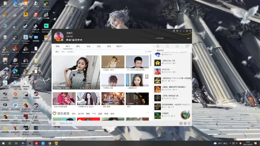Click the 【游戏公会】 channel link in YY's bottom bar
This screenshot has width=260, height=146.
click(66, 123)
